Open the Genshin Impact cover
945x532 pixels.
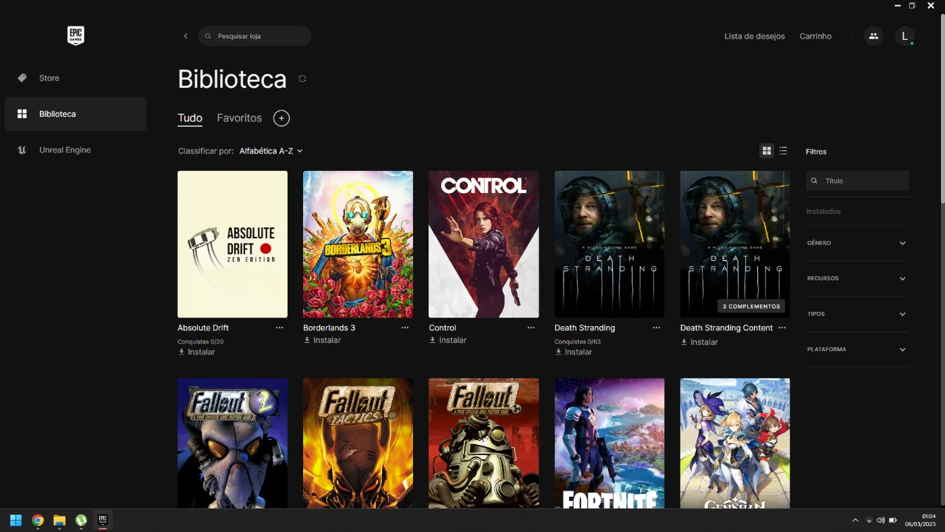(x=735, y=443)
